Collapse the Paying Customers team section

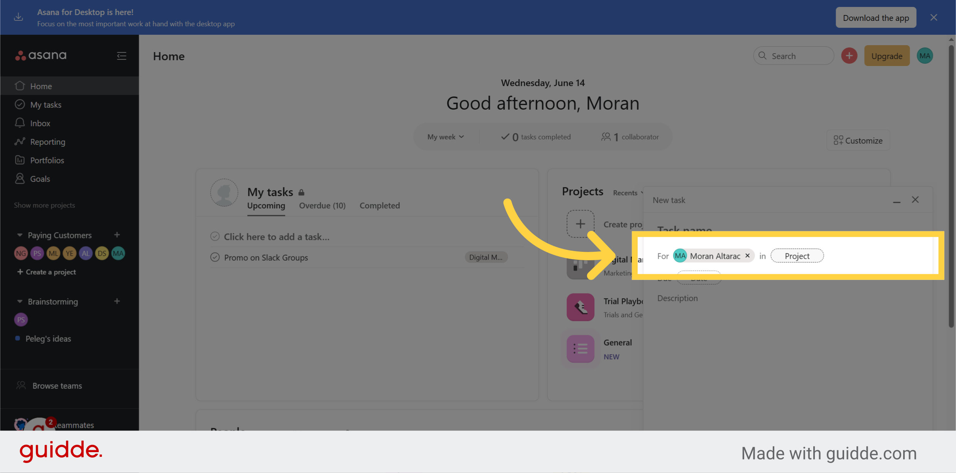(x=20, y=235)
